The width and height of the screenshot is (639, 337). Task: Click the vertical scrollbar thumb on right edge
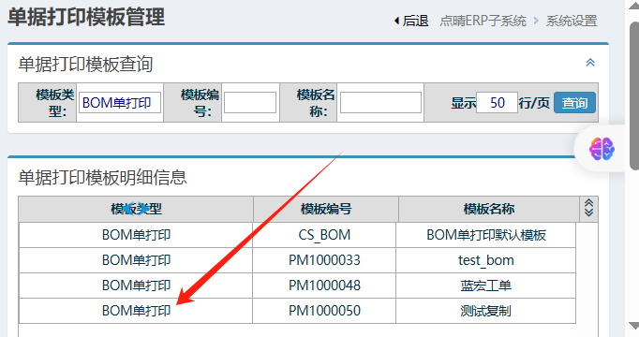coord(634,95)
